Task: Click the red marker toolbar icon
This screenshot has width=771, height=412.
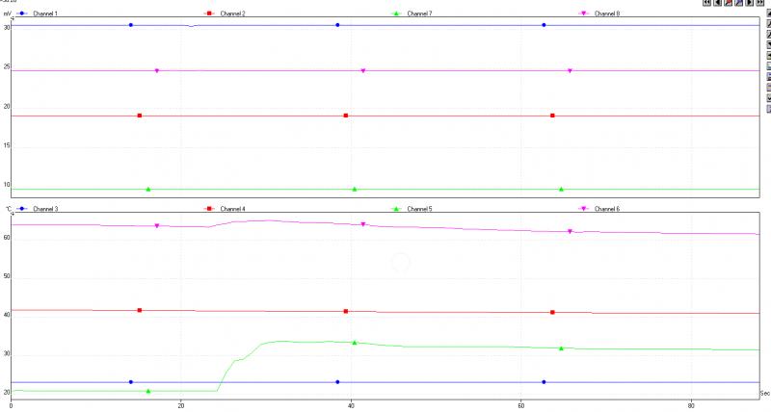Action: 728,4
